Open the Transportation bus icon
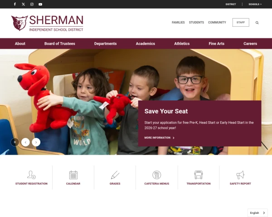Viewport: 272px width, 217px height. (199, 175)
